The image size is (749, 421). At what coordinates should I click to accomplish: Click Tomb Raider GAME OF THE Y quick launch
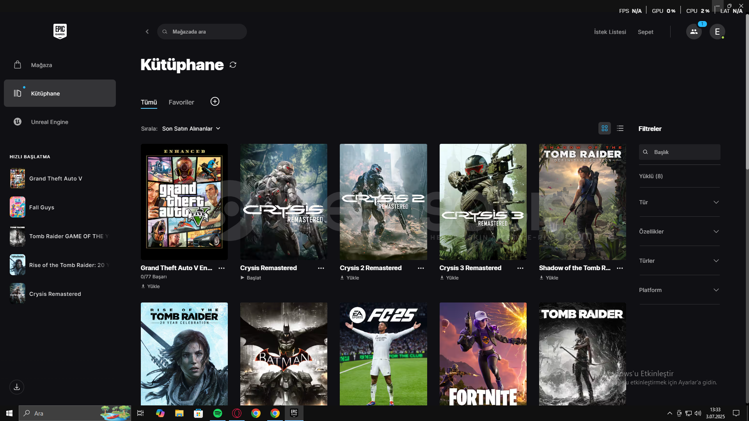[x=60, y=236]
